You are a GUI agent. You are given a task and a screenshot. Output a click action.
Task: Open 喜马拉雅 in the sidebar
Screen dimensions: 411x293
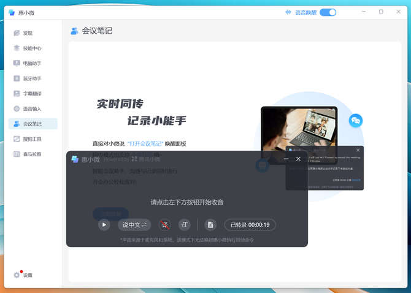coord(27,154)
